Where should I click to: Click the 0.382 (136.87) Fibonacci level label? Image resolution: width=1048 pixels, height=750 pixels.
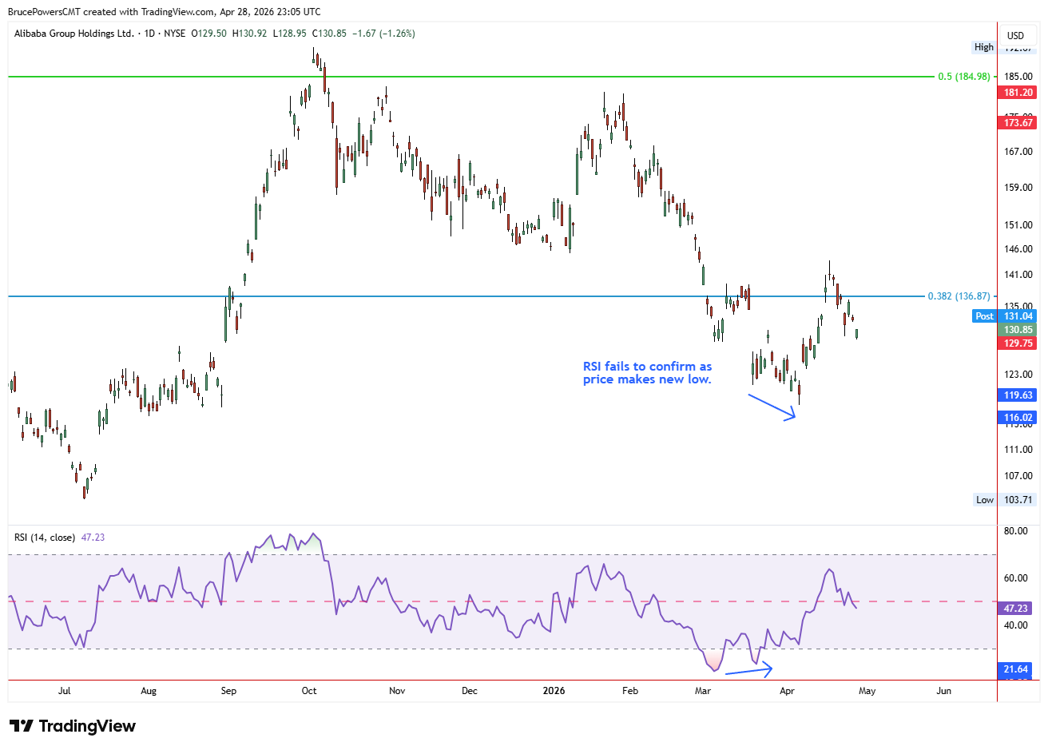click(959, 296)
